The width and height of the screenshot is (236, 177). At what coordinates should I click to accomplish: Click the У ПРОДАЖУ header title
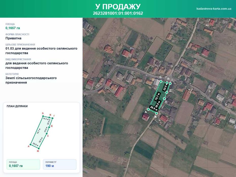click(x=118, y=7)
